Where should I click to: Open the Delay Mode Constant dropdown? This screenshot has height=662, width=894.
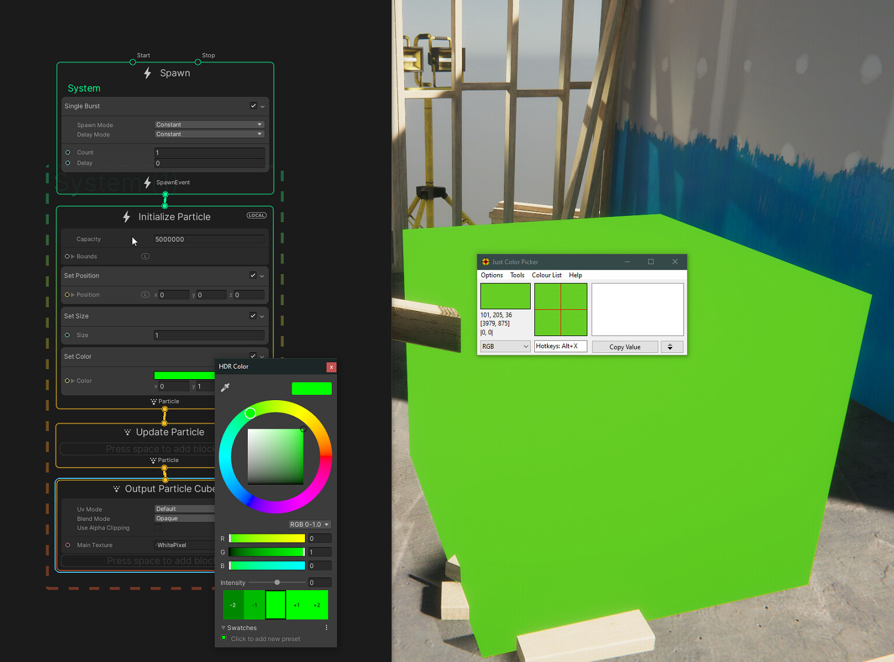click(209, 134)
